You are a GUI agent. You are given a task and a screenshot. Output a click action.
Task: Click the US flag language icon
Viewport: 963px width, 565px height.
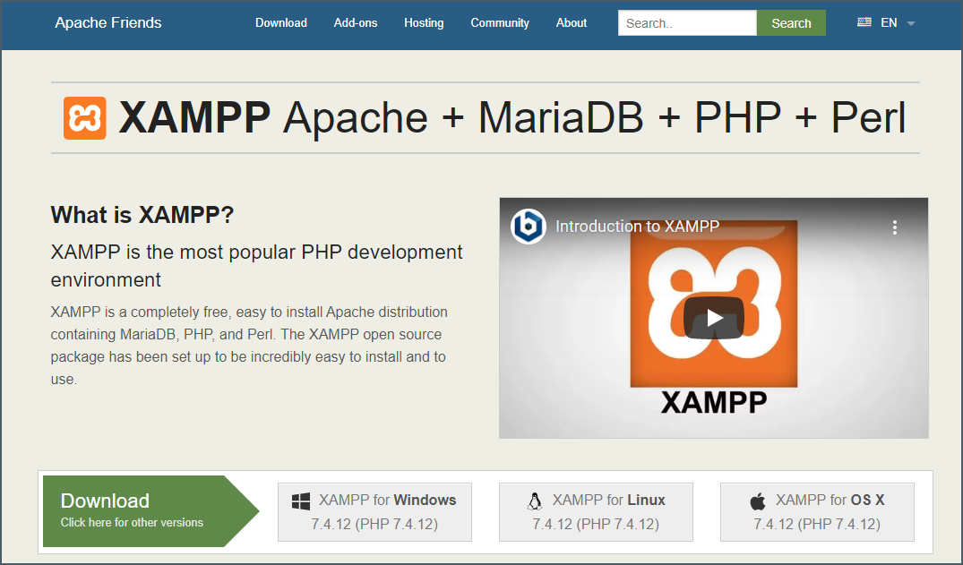(864, 22)
